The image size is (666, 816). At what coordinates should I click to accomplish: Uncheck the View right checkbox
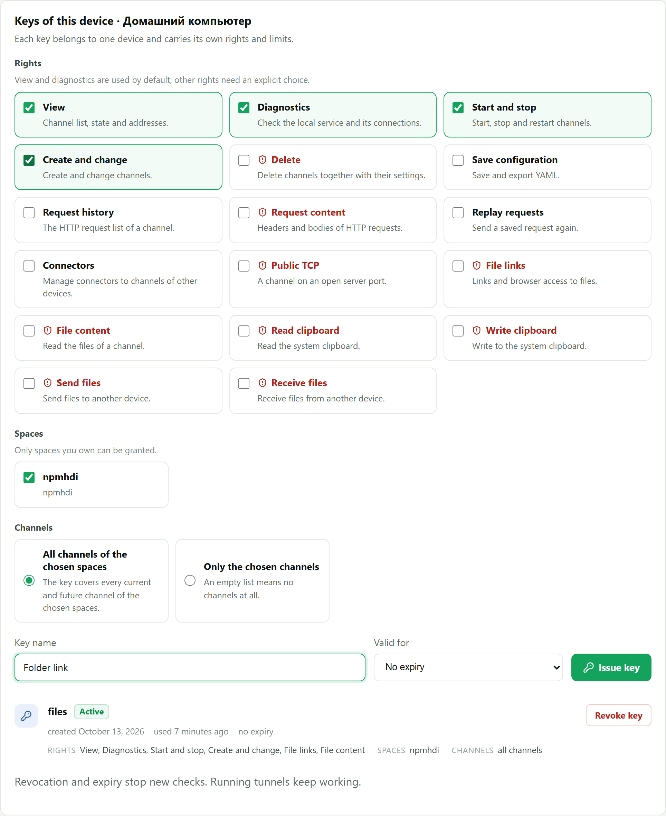[x=29, y=108]
